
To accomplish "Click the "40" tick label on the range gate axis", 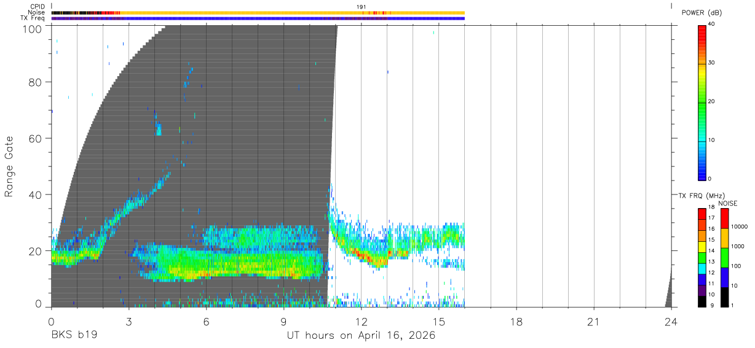I will 36,195.
